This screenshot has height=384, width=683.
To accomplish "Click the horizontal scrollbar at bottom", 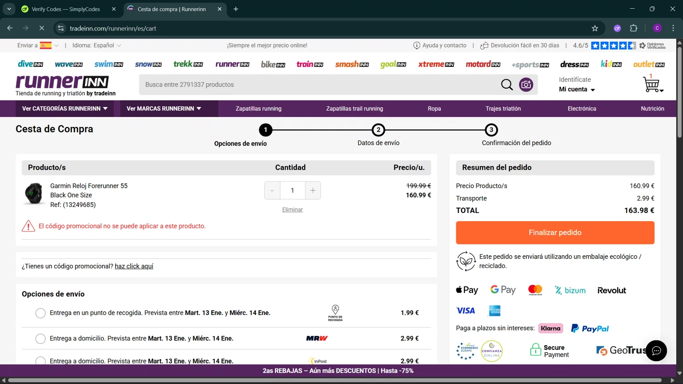I will (335, 380).
